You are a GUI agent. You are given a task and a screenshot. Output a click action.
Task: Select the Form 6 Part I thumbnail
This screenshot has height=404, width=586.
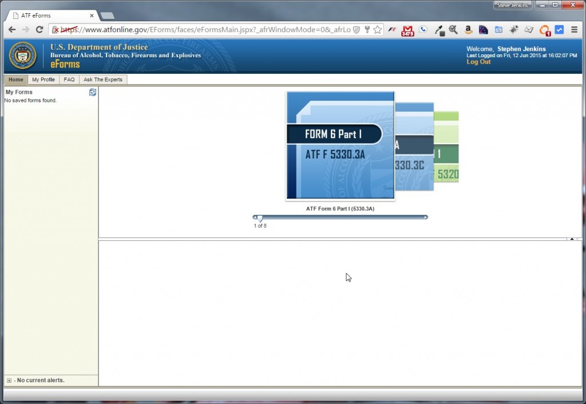(340, 145)
